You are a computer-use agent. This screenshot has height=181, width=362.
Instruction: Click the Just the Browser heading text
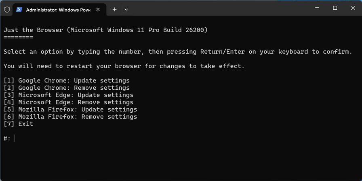105,30
